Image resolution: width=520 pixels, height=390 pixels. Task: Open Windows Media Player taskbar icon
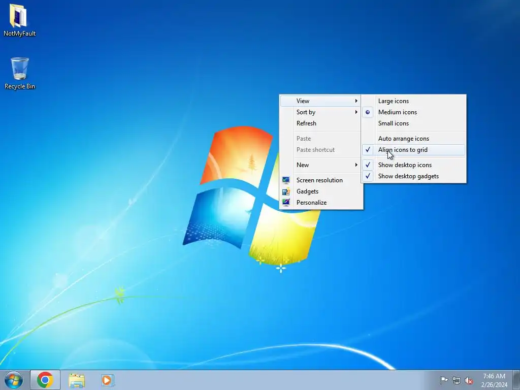pyautogui.click(x=107, y=380)
